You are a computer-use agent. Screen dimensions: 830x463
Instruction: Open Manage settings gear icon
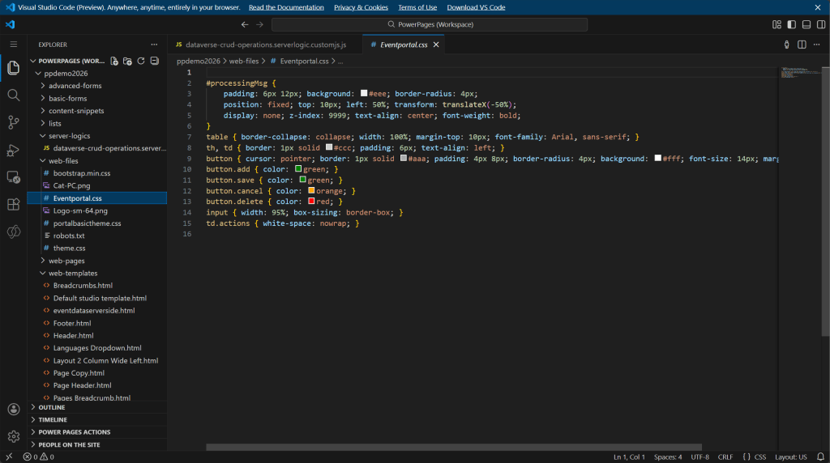pos(13,436)
